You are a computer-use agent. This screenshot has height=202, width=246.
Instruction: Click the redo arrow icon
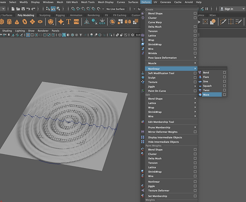coord(33,9)
